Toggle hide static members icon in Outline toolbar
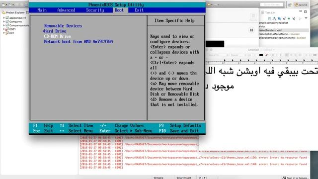The width and height of the screenshot is (318, 179). [284, 19]
